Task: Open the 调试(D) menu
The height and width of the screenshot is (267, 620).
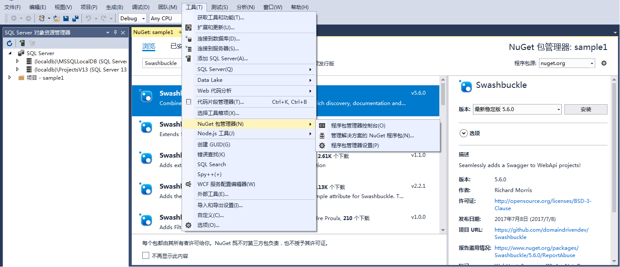Action: point(141,7)
